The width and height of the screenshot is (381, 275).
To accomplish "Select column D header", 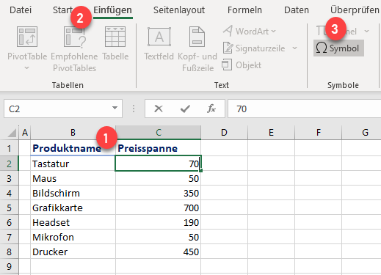I will (224, 133).
